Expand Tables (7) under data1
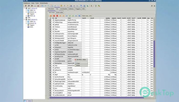This screenshot has height=102, width=179. click(x=26, y=10)
